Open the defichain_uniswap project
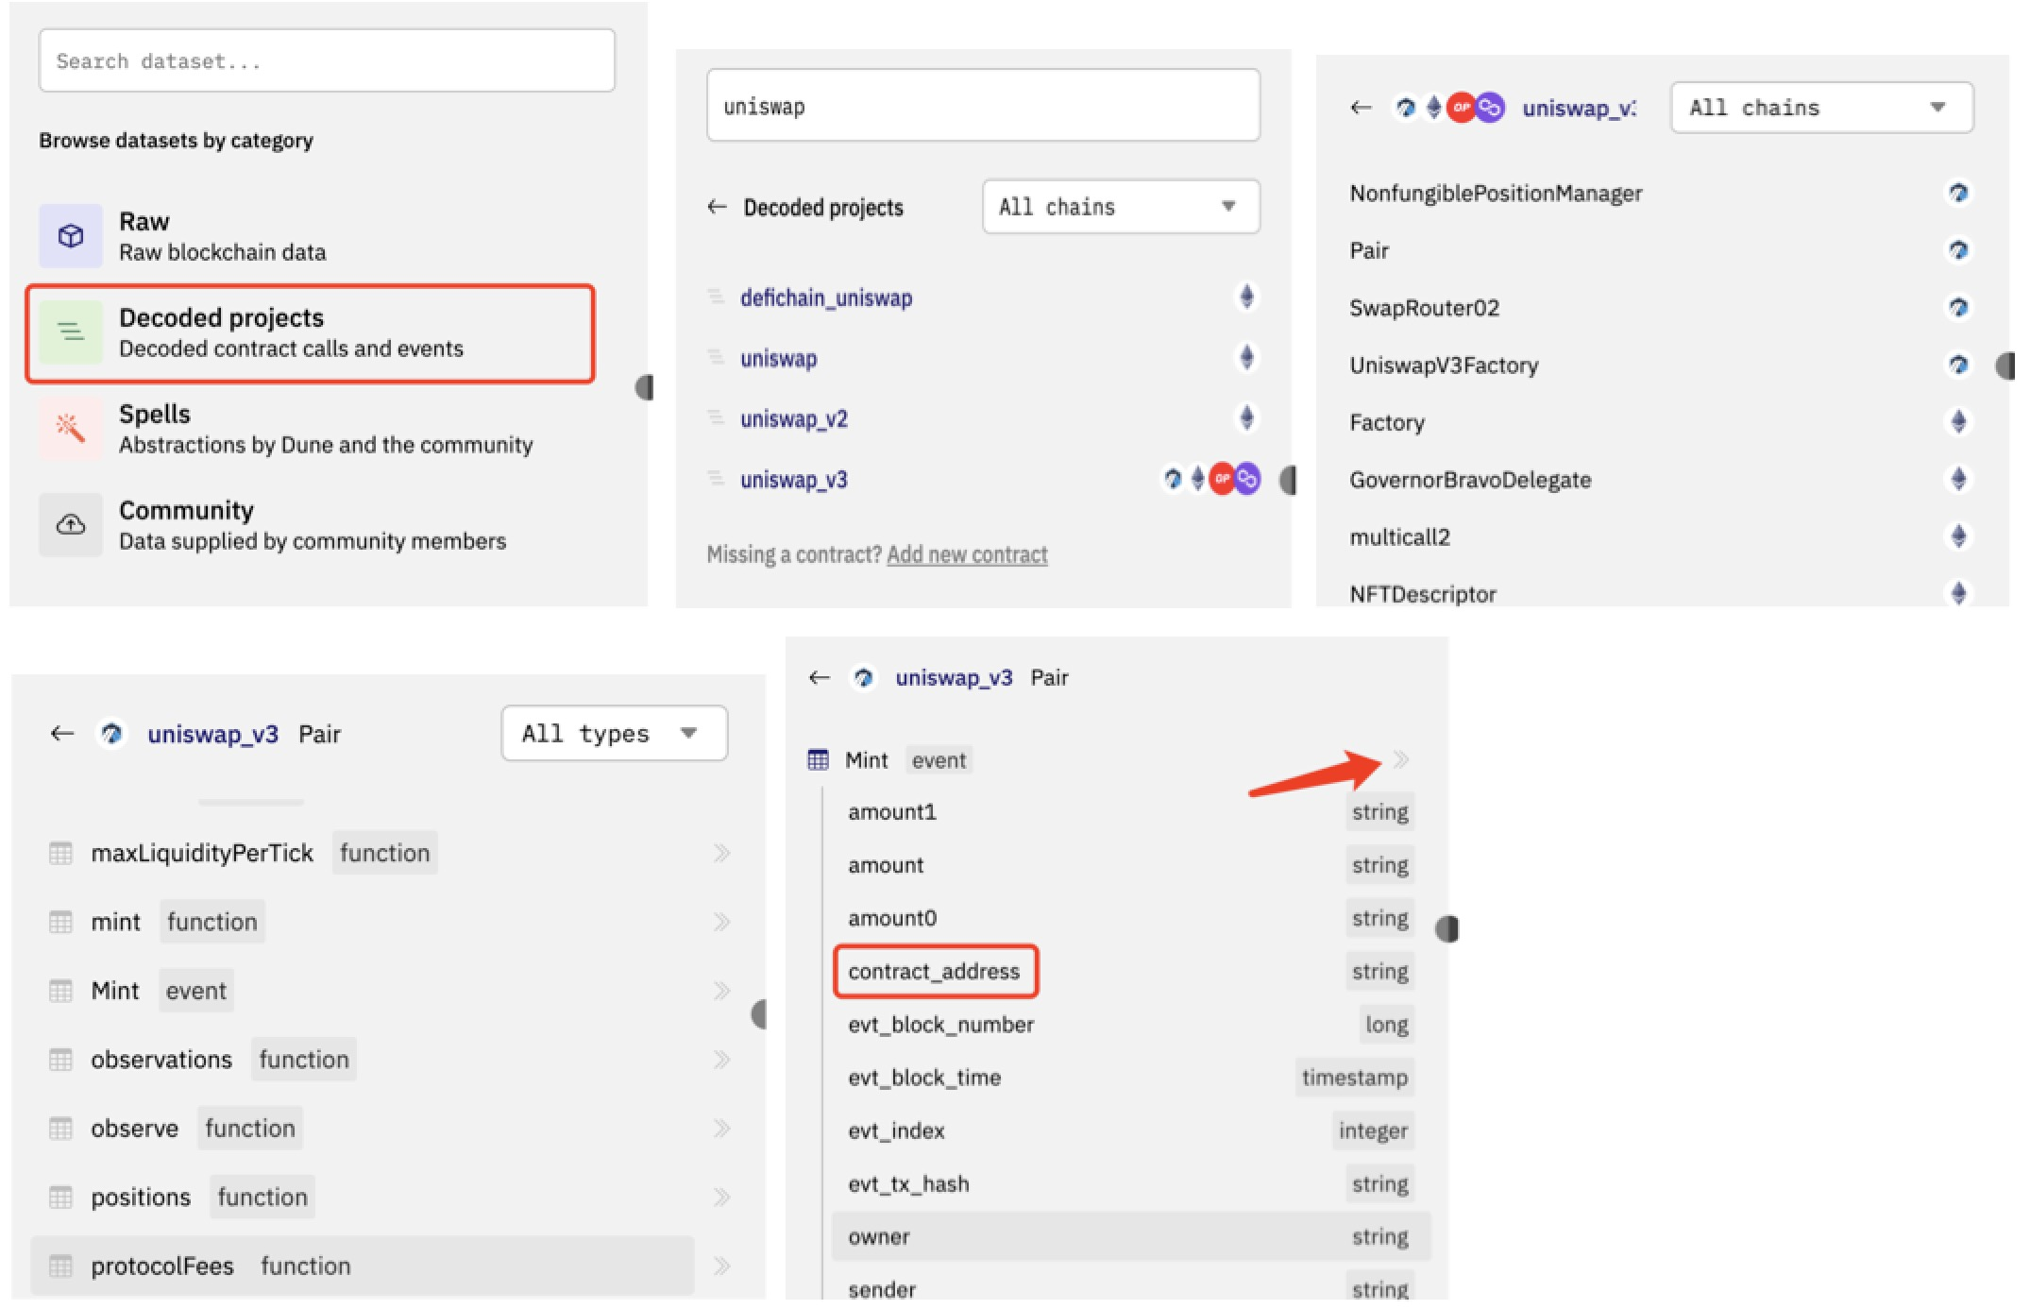The height and width of the screenshot is (1309, 2030). [826, 298]
